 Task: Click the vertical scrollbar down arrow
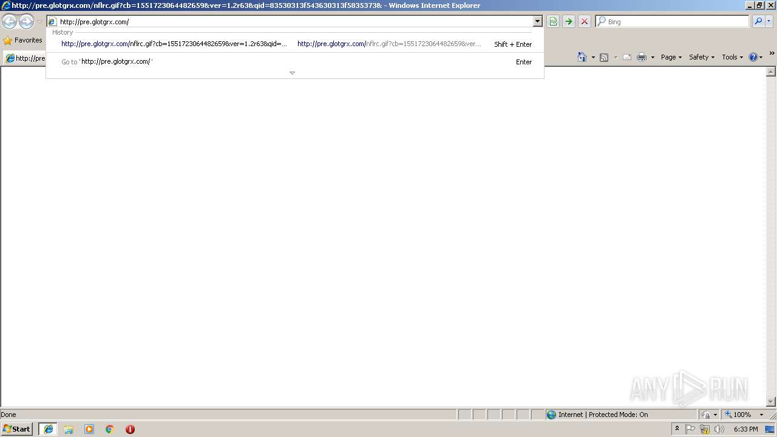click(x=772, y=401)
